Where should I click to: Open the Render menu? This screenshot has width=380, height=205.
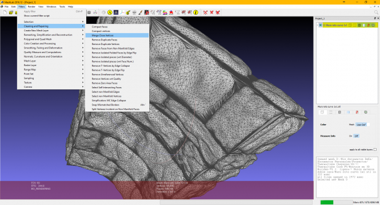(x=31, y=6)
